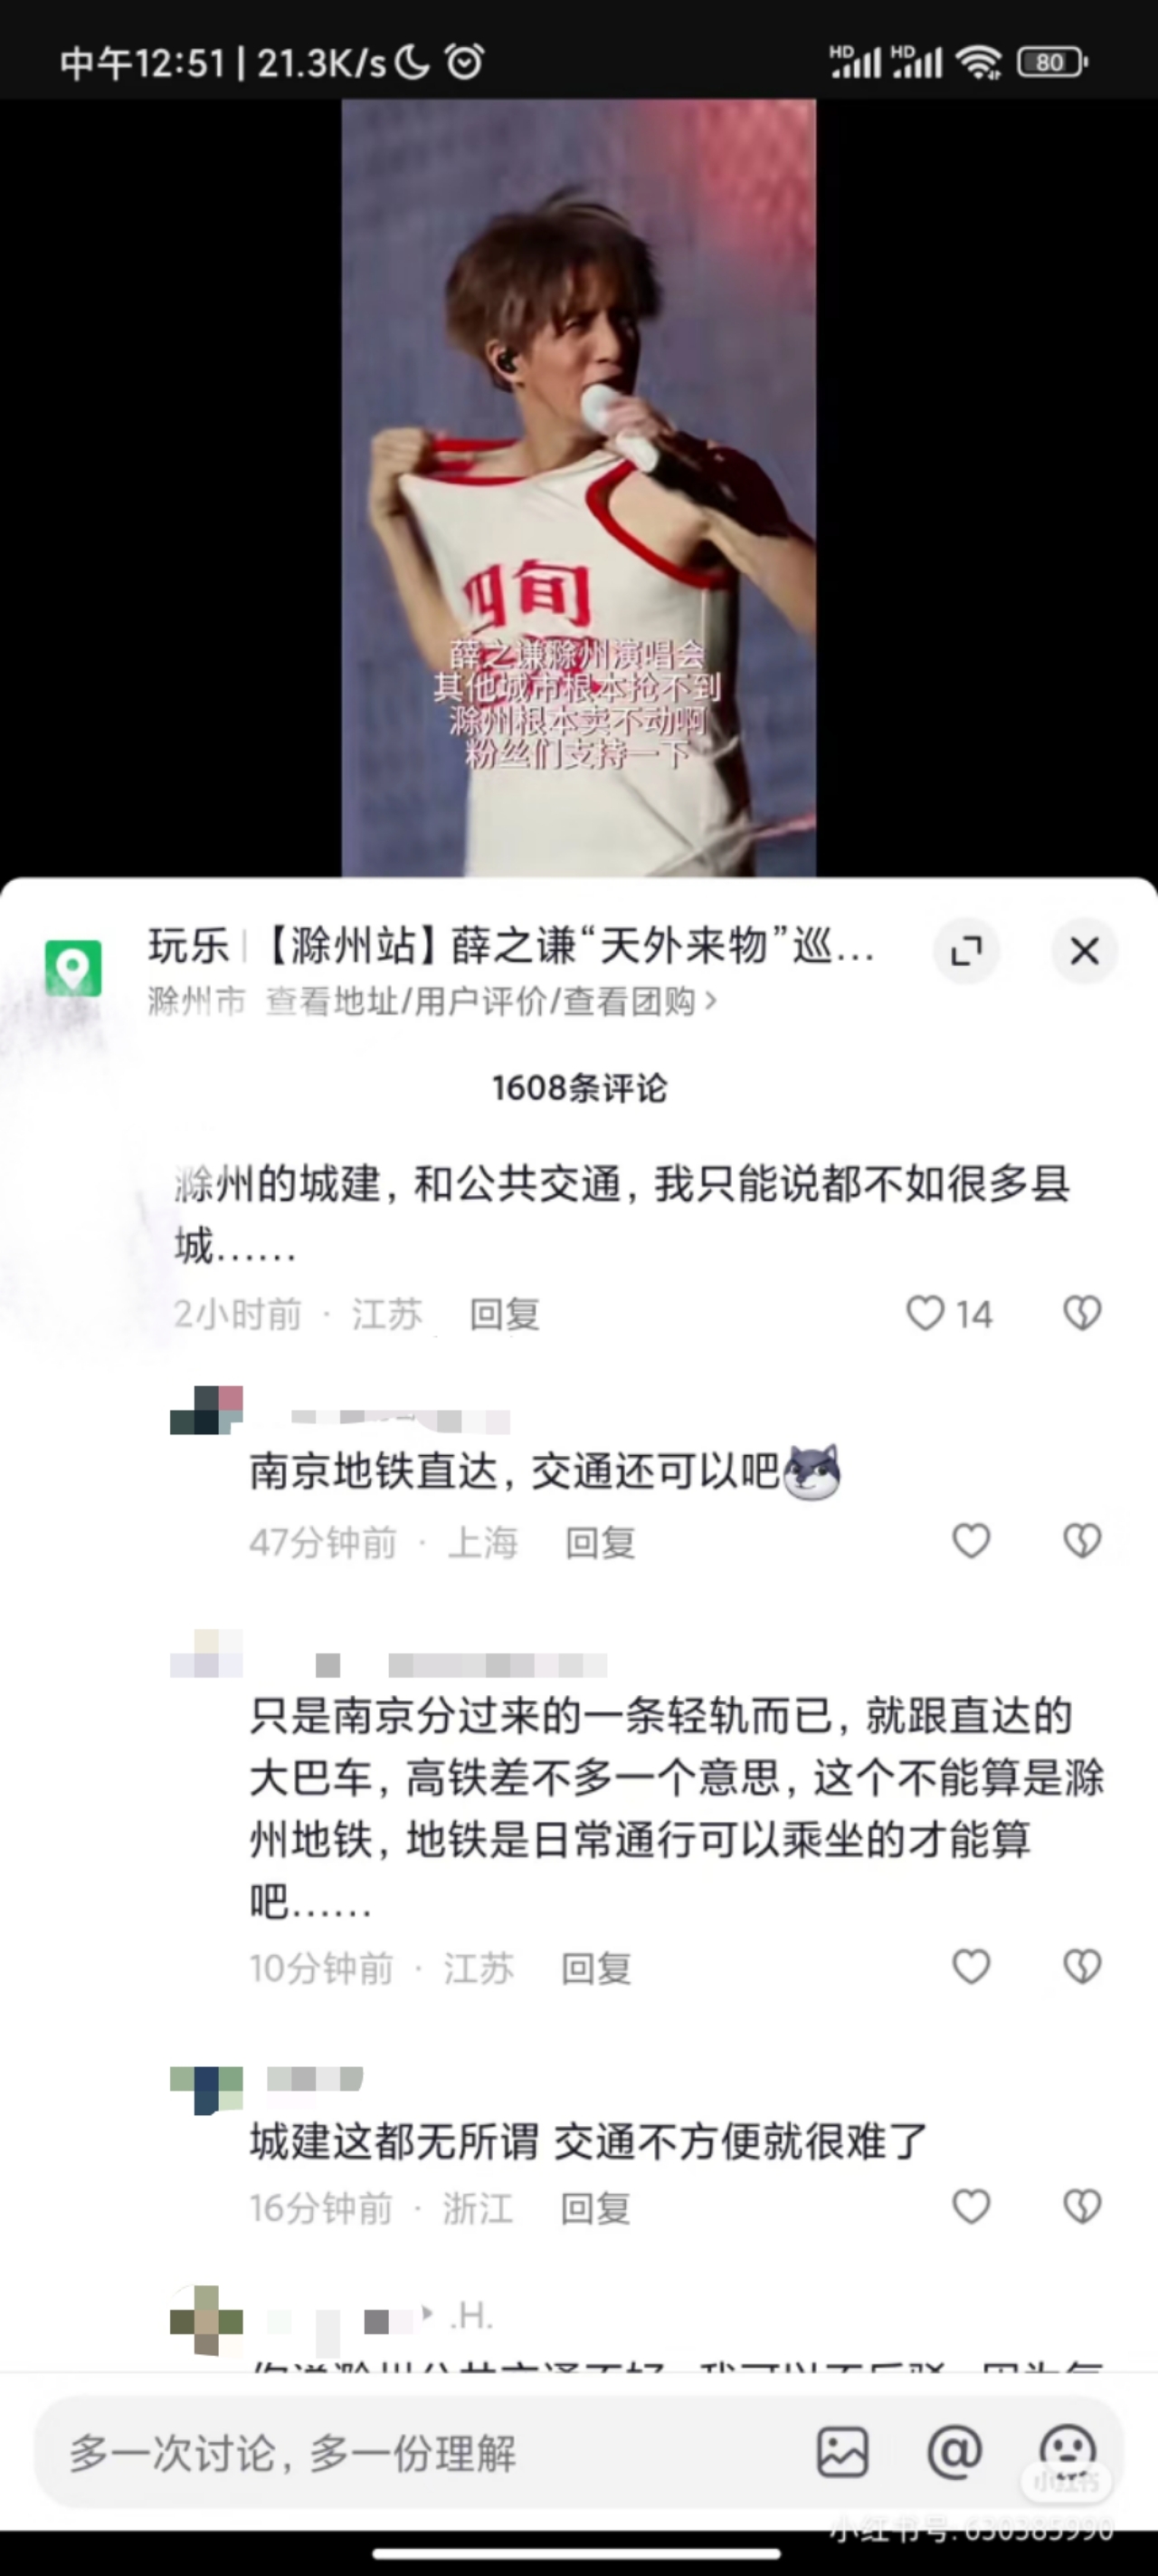
Task: Reply to the 16分钟前 Zhejiang comment
Action: pyautogui.click(x=596, y=2208)
